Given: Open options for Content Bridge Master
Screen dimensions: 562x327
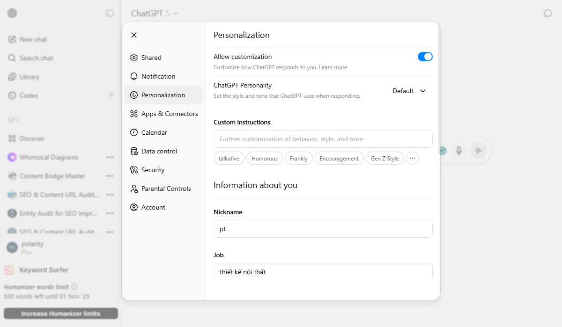Looking at the screenshot, I should coord(110,176).
